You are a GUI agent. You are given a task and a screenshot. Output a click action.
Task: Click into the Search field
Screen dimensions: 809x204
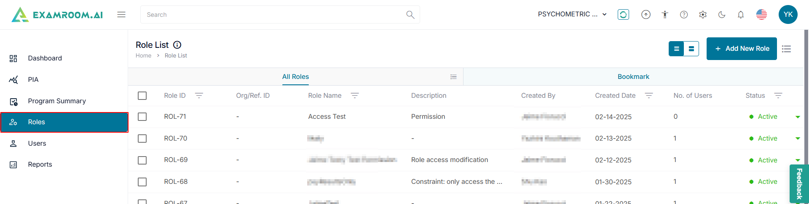click(x=274, y=15)
